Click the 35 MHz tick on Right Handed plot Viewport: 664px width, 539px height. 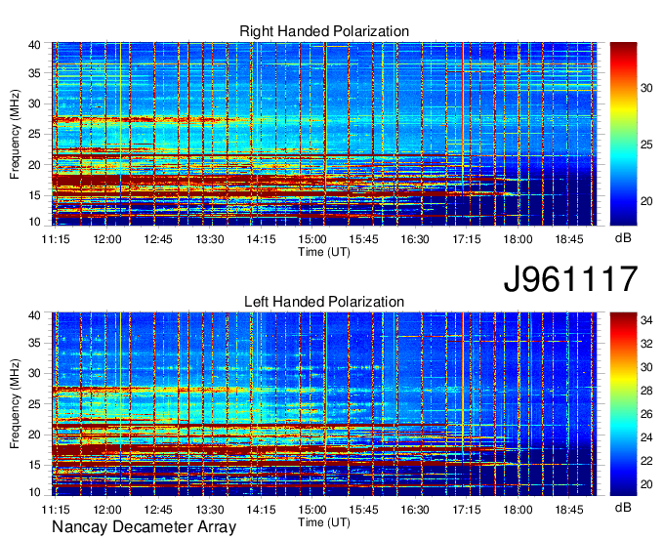click(34, 73)
